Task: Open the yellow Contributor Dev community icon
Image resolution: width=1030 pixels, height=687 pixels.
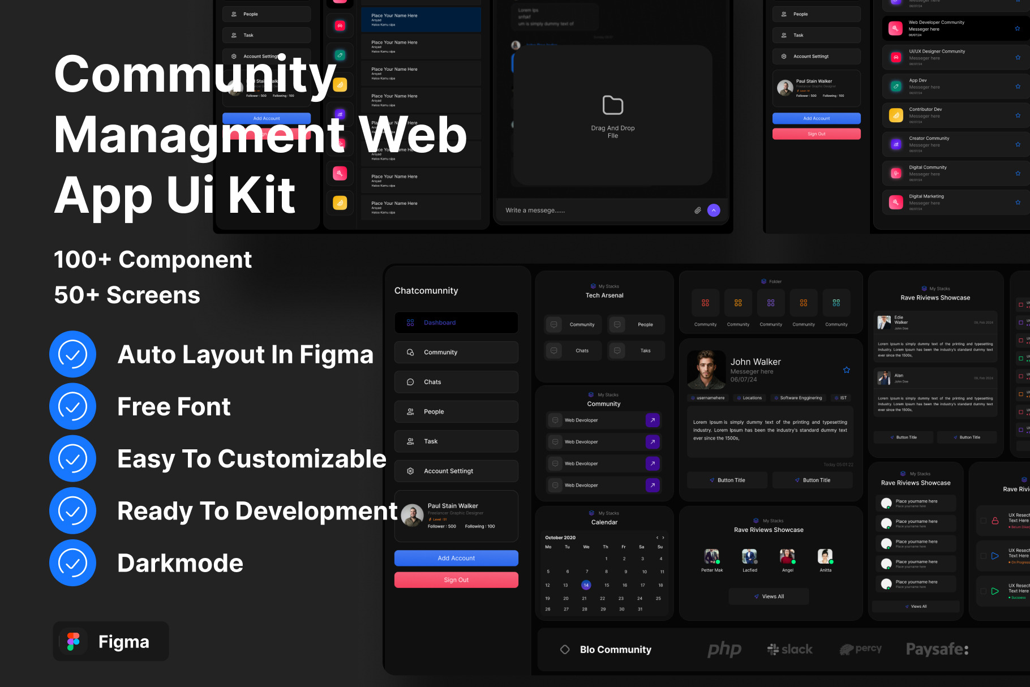Action: click(x=896, y=115)
